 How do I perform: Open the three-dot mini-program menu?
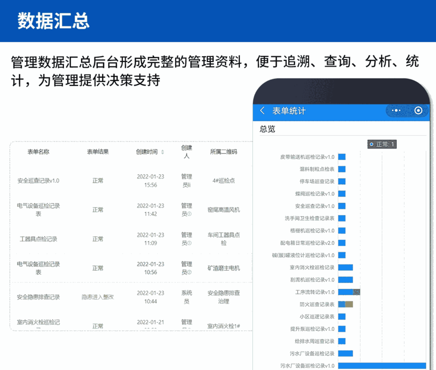[396, 111]
